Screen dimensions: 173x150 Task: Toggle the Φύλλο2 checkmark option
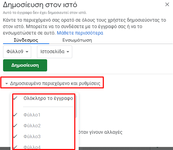43,126
